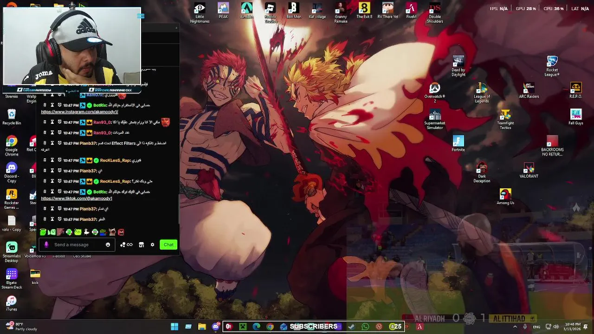This screenshot has height=334, width=594.
Task: Show hidden system tray icons
Action: (x=515, y=327)
